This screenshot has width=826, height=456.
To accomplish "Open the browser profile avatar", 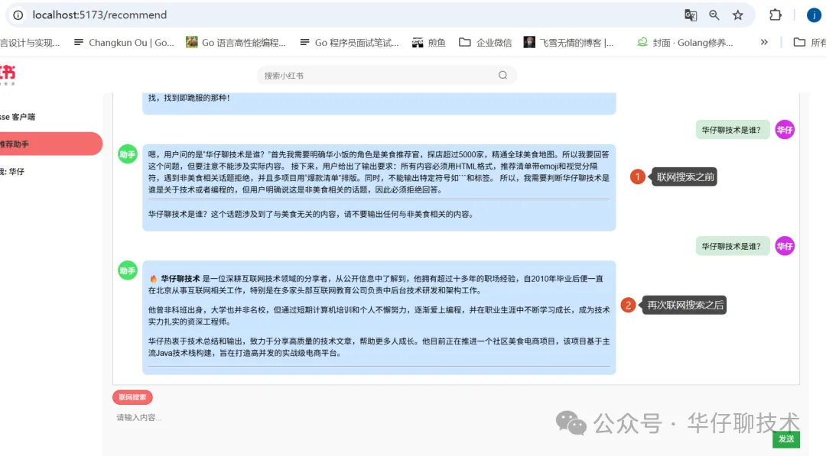I will click(814, 15).
